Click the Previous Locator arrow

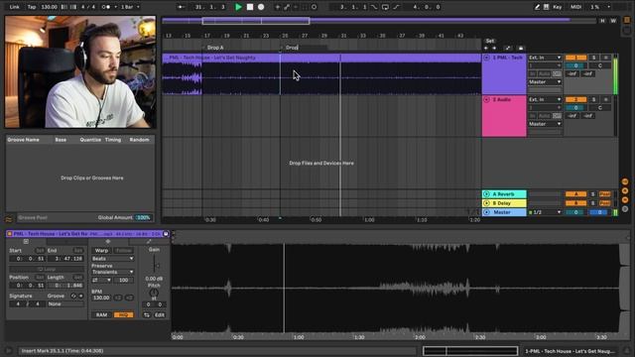click(486, 49)
